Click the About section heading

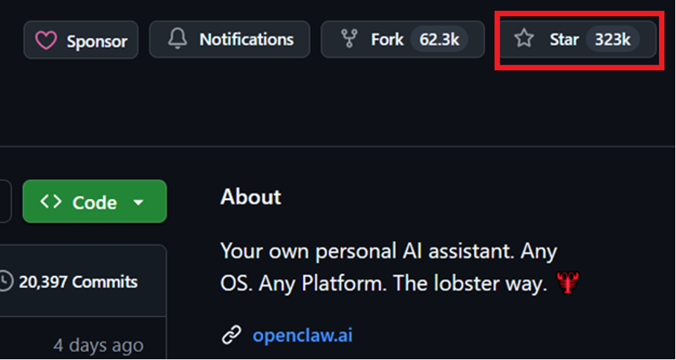tap(251, 197)
